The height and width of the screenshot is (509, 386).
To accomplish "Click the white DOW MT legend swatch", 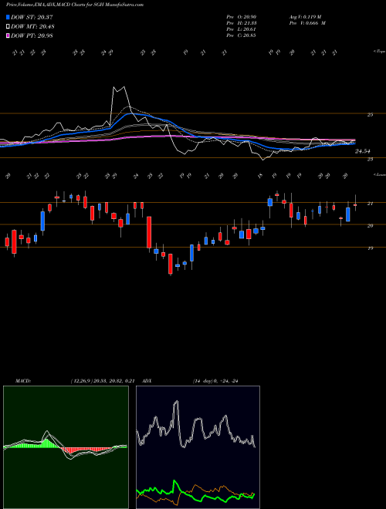I will point(8,27).
